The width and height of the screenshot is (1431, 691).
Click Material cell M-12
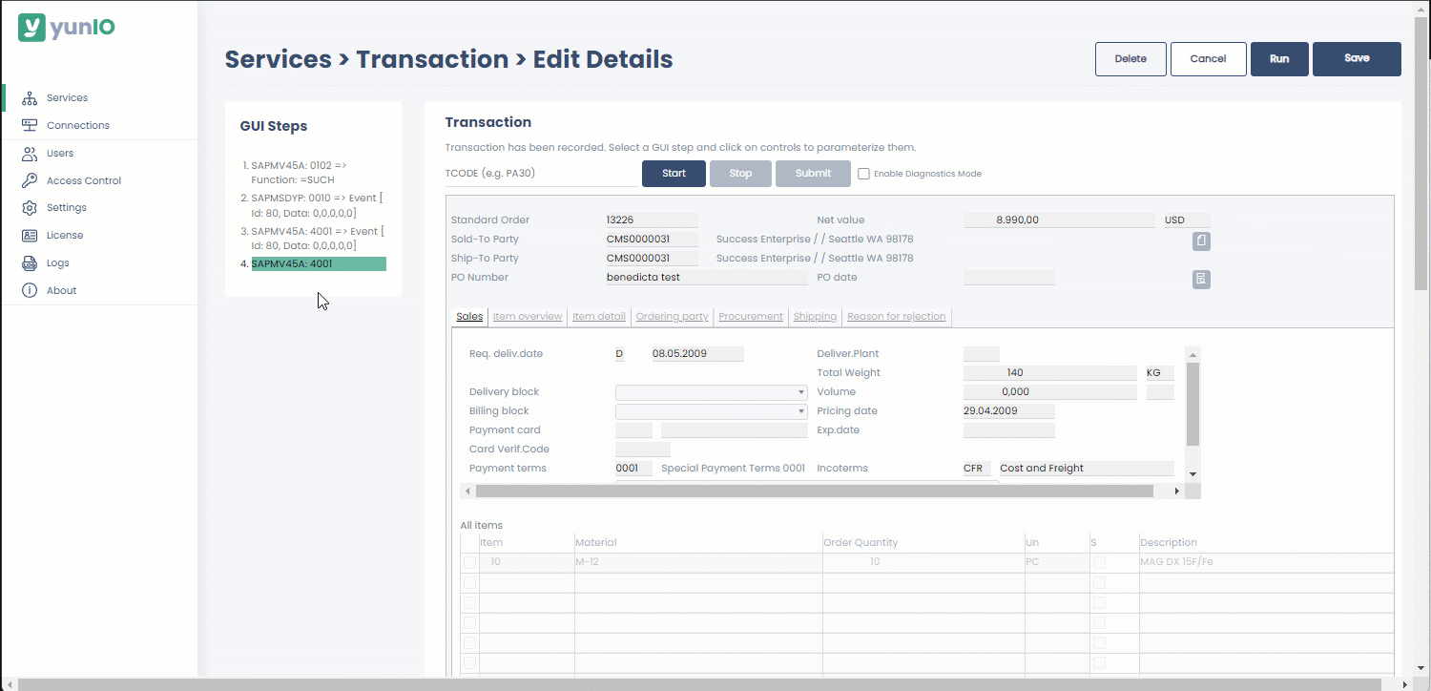click(x=698, y=563)
